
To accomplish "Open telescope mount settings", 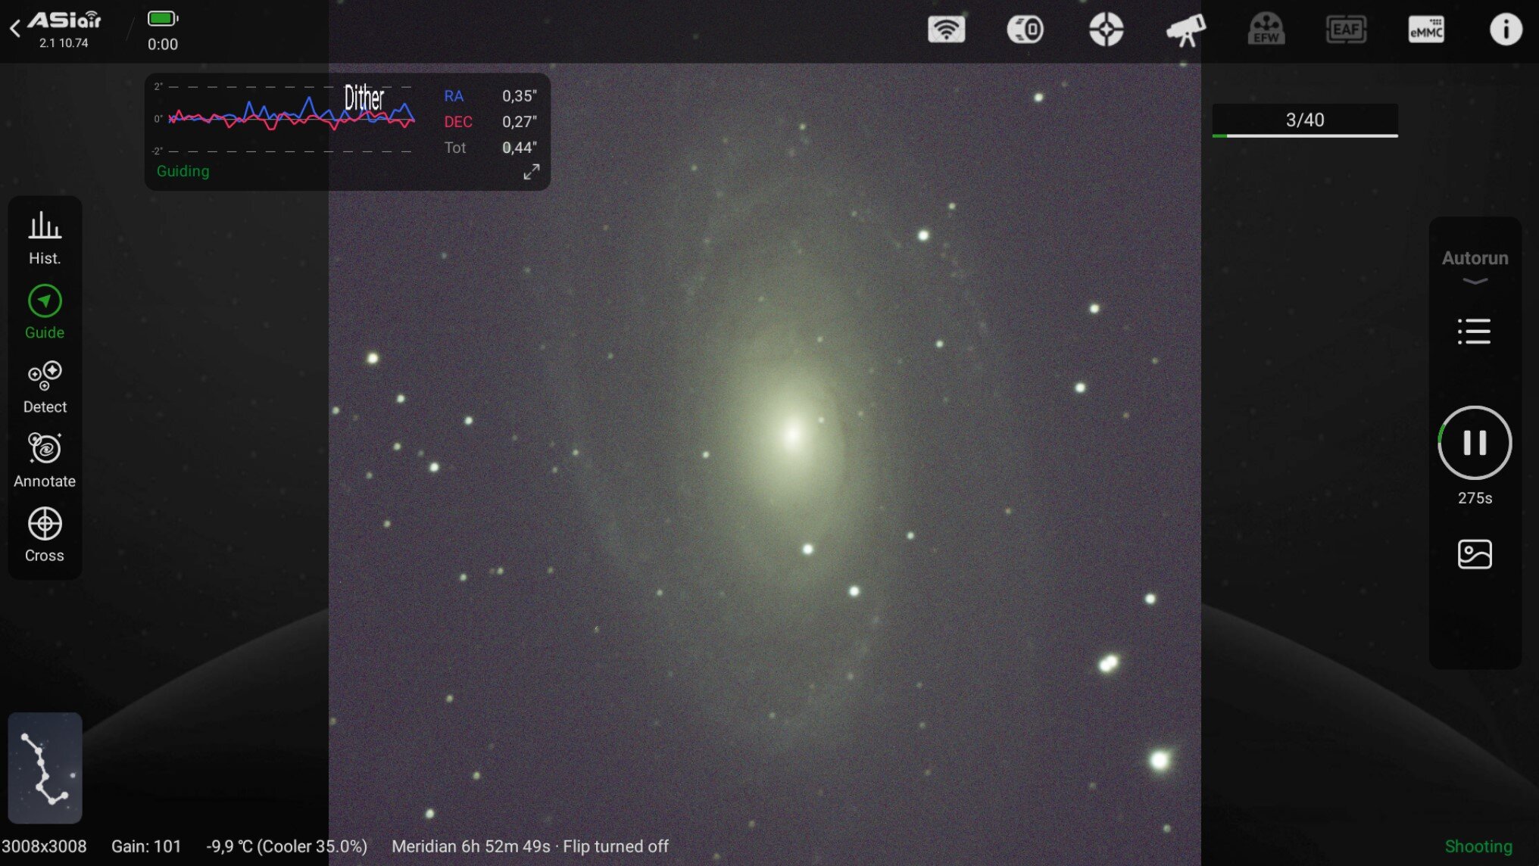I will tap(1185, 30).
